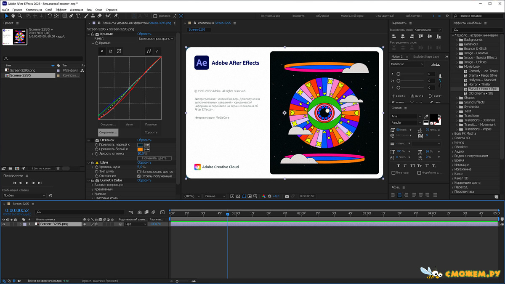The image size is (505, 284).
Task: Create new folder in Project panel
Action: (x=10, y=168)
